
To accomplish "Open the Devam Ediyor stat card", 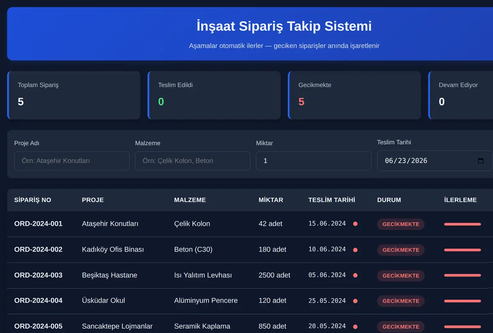I will pyautogui.click(x=461, y=95).
